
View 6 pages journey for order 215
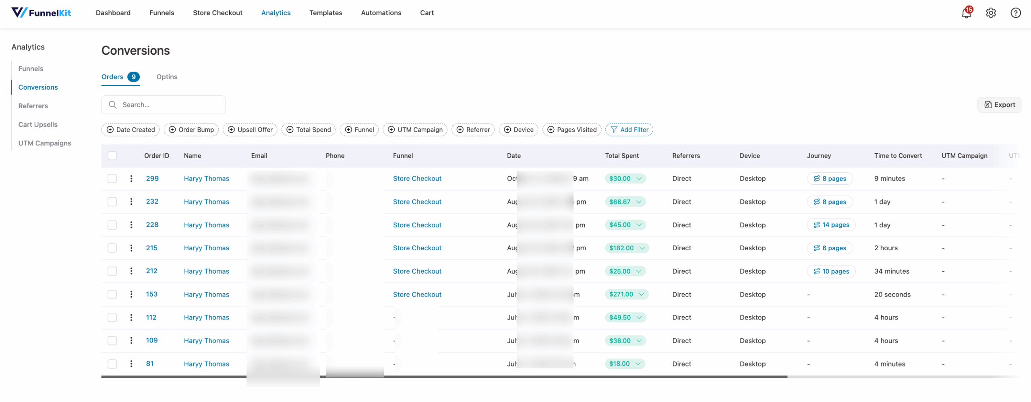coord(830,248)
